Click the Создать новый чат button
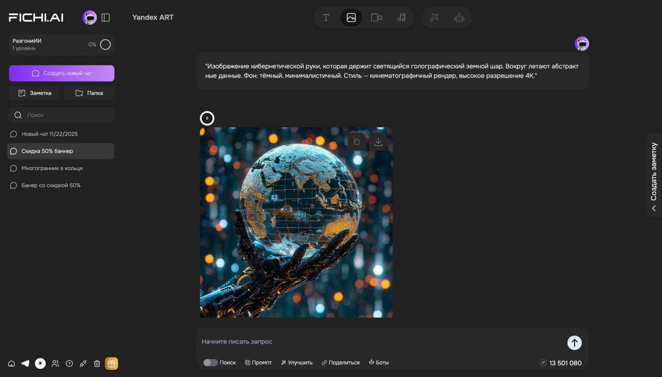The width and height of the screenshot is (662, 377). point(62,73)
